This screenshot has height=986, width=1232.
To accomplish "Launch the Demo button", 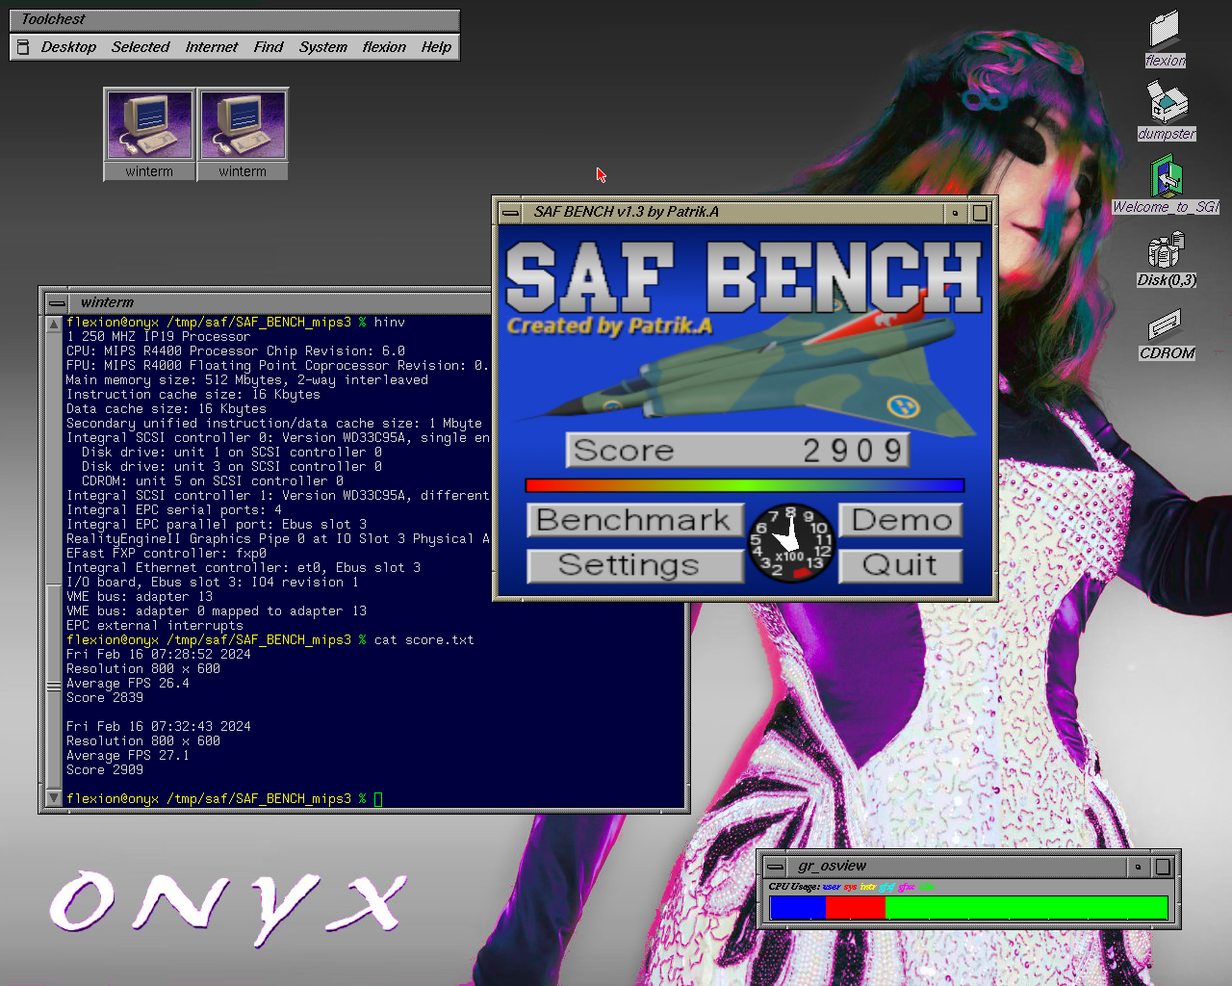I will coord(900,520).
